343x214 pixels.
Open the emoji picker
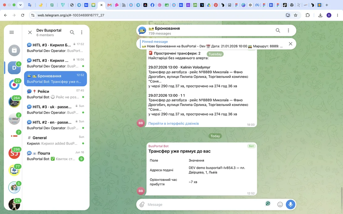(280, 204)
